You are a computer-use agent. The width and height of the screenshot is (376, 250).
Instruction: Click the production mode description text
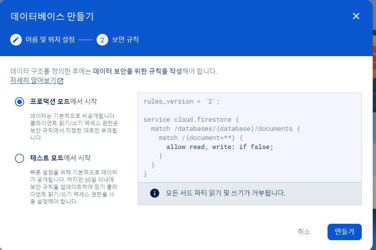74,127
